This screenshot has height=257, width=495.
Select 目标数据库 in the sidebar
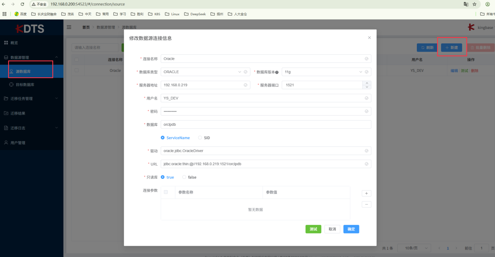coord(32,85)
